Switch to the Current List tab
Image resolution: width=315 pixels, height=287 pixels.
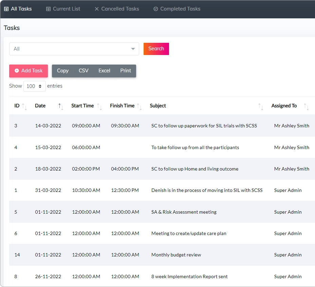coord(63,9)
